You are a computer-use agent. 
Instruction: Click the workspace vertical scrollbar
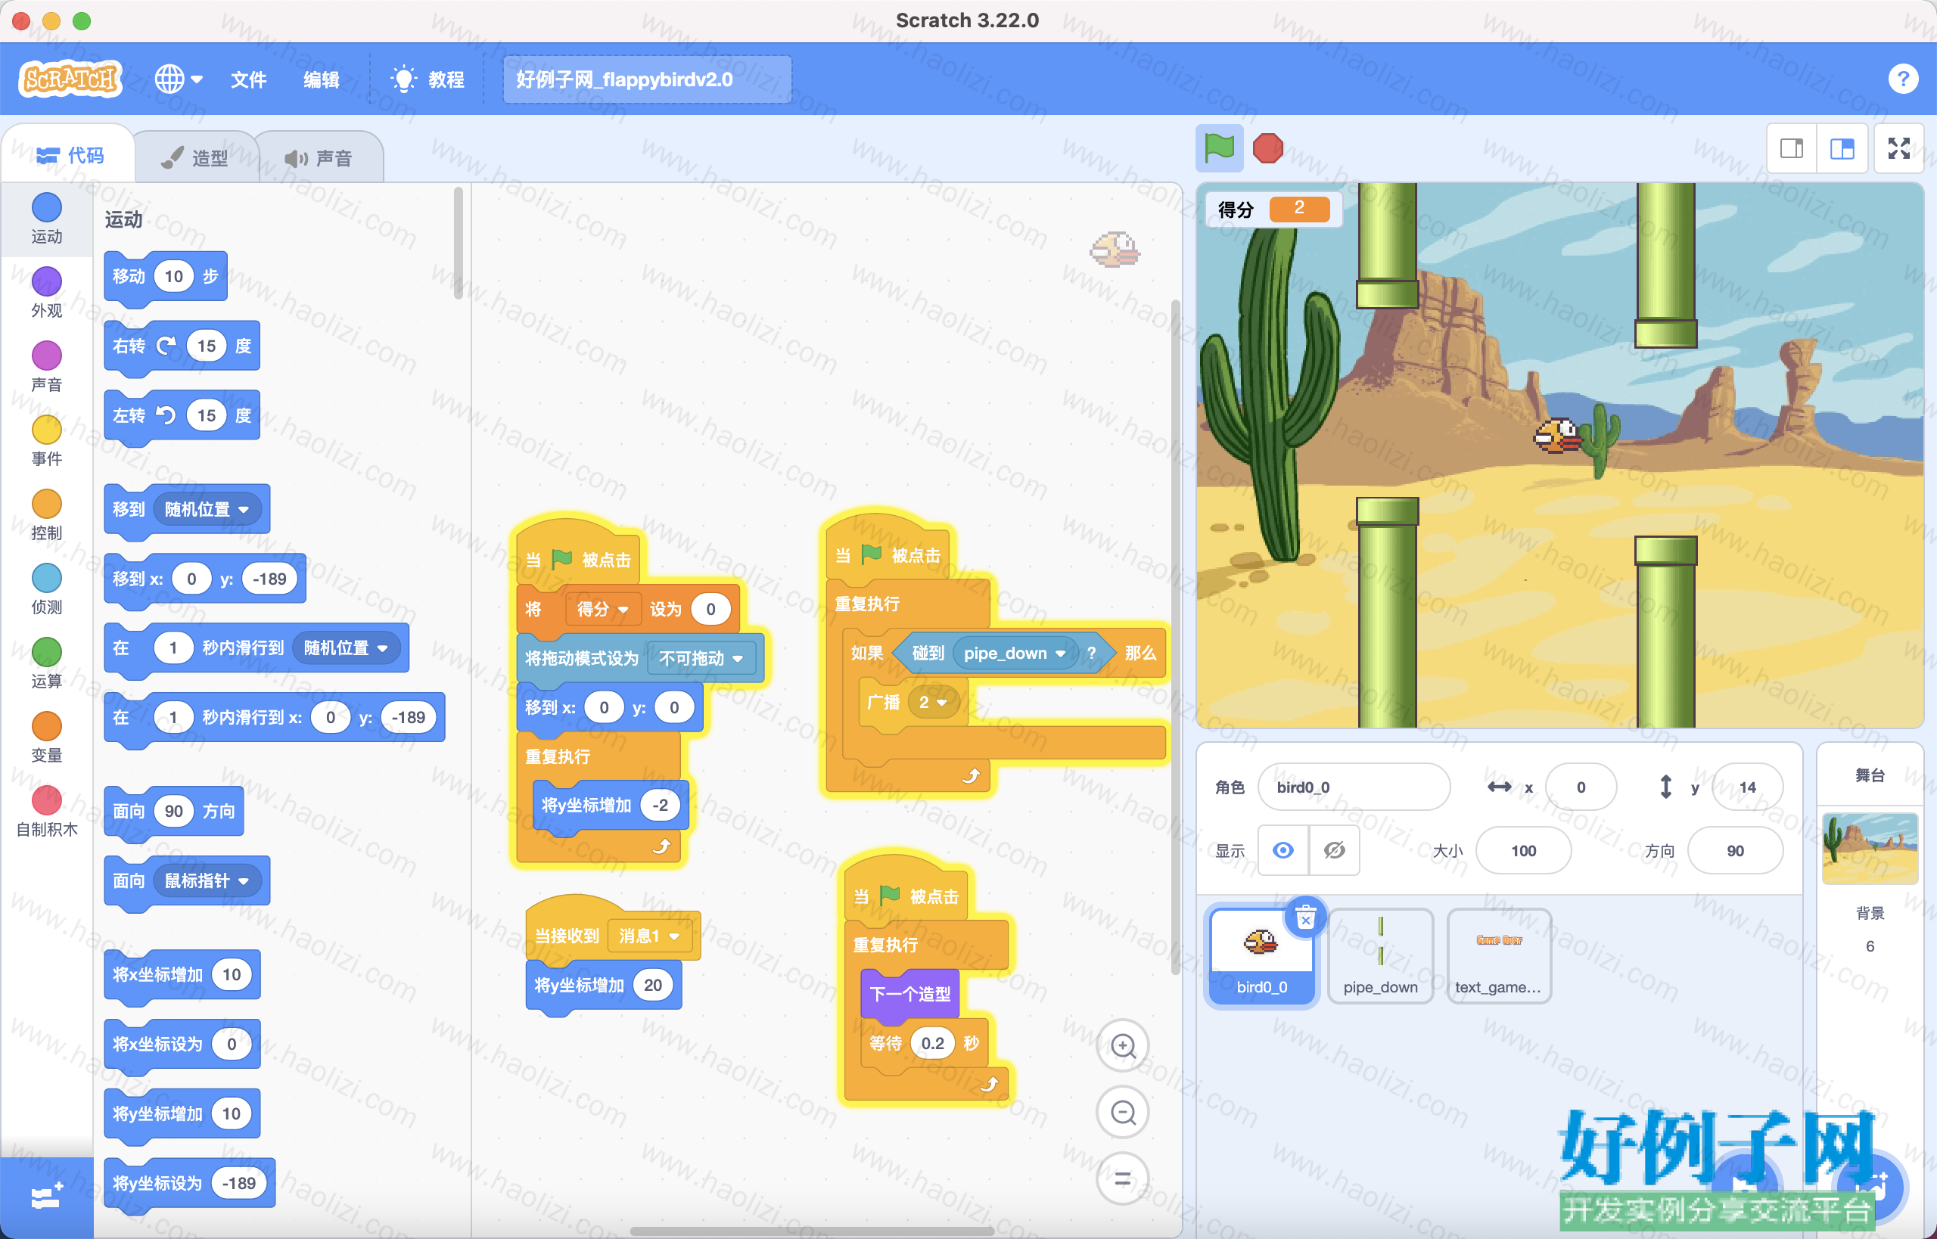[x=1175, y=637]
